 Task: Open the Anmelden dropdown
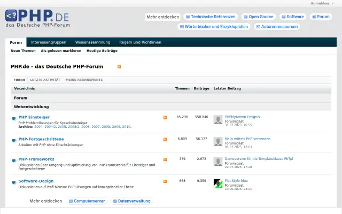[x=322, y=3]
